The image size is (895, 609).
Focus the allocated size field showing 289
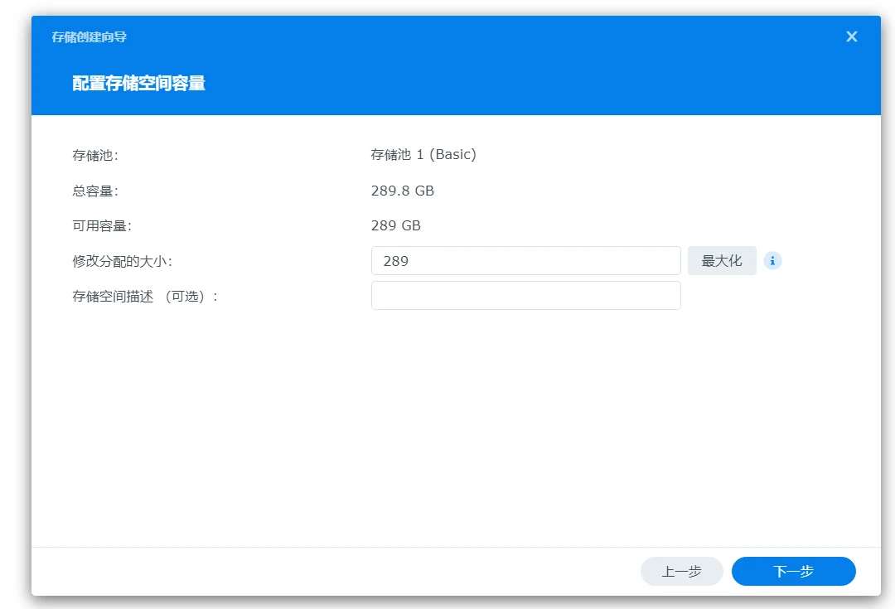coord(525,261)
